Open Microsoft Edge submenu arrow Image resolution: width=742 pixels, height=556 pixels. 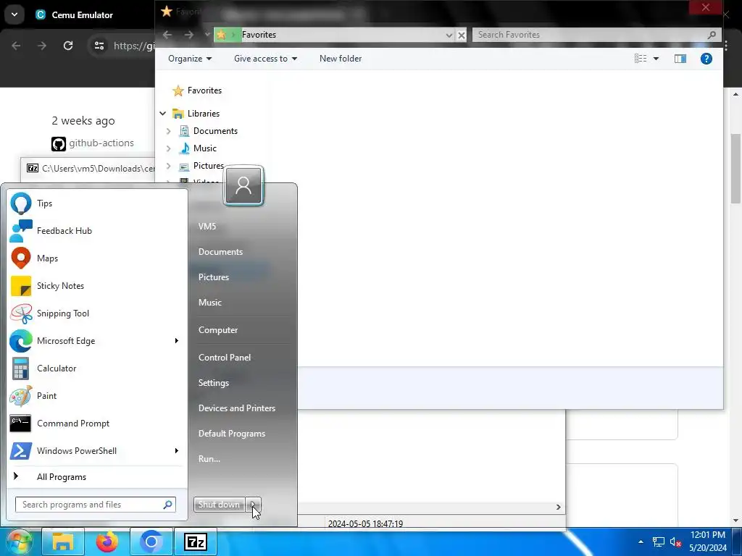point(177,341)
